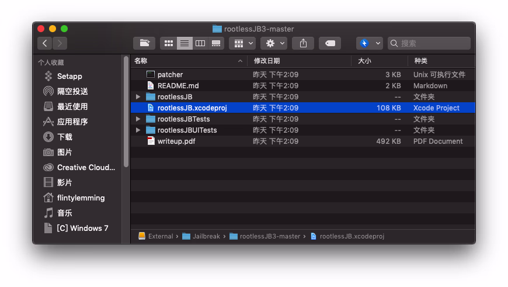
Task: Open the group-by arrangement dropdown
Action: point(242,43)
